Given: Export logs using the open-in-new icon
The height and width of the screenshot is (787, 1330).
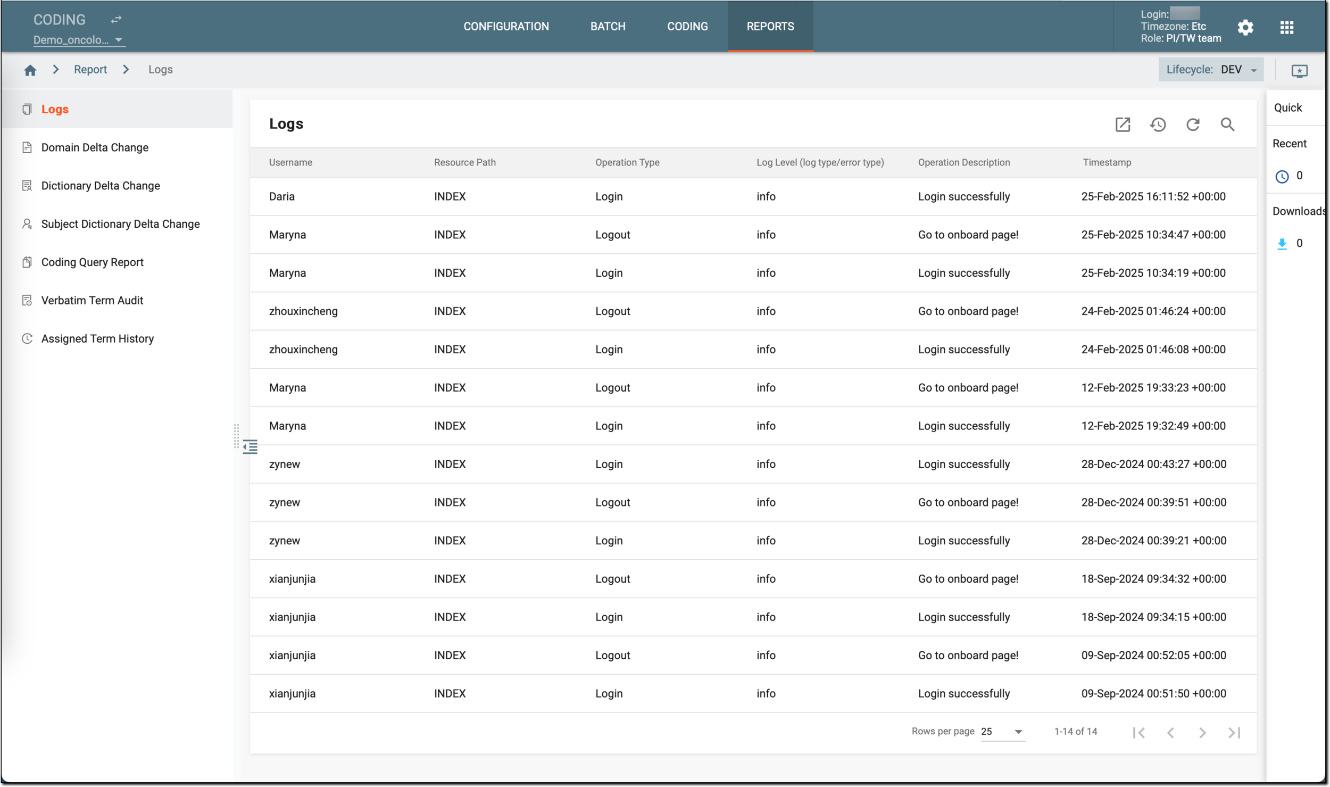Looking at the screenshot, I should (1123, 125).
